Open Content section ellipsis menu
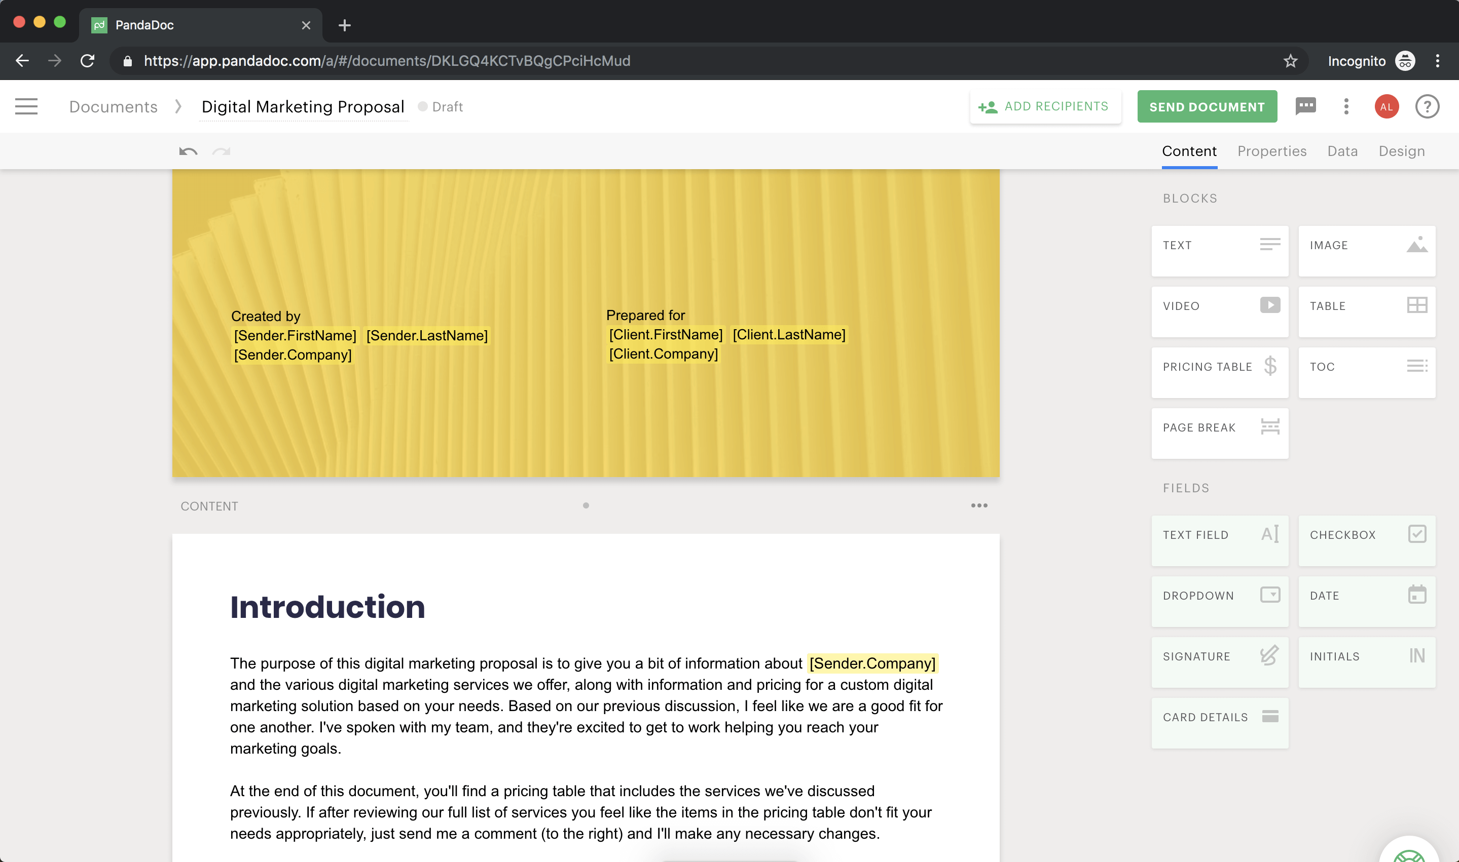The width and height of the screenshot is (1459, 862). (979, 505)
